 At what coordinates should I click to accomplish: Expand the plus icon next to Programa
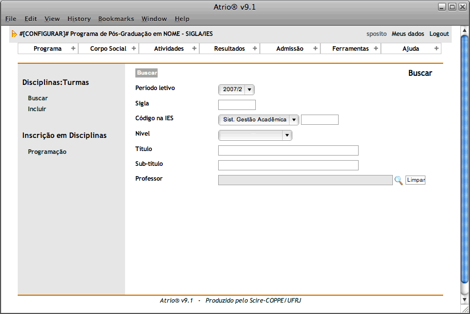(x=73, y=48)
